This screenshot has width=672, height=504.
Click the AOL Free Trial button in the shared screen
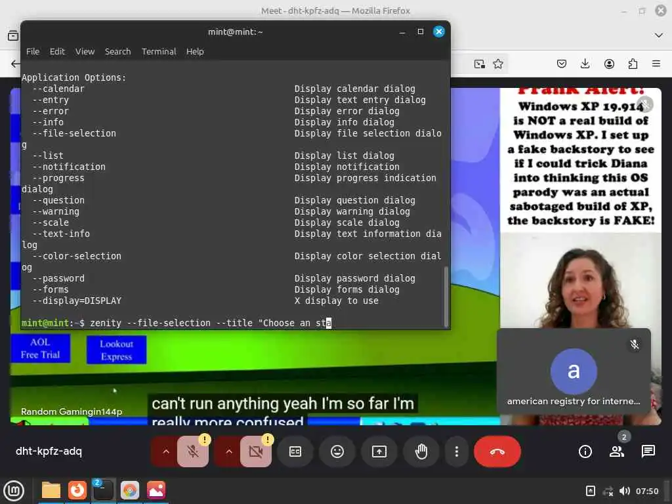[x=40, y=348]
